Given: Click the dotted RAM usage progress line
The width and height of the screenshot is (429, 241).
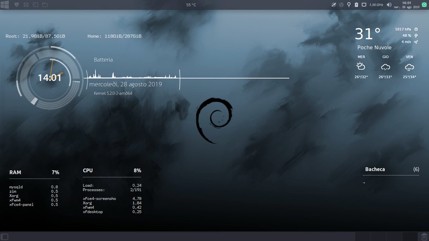Looking at the screenshot, I should [34, 178].
